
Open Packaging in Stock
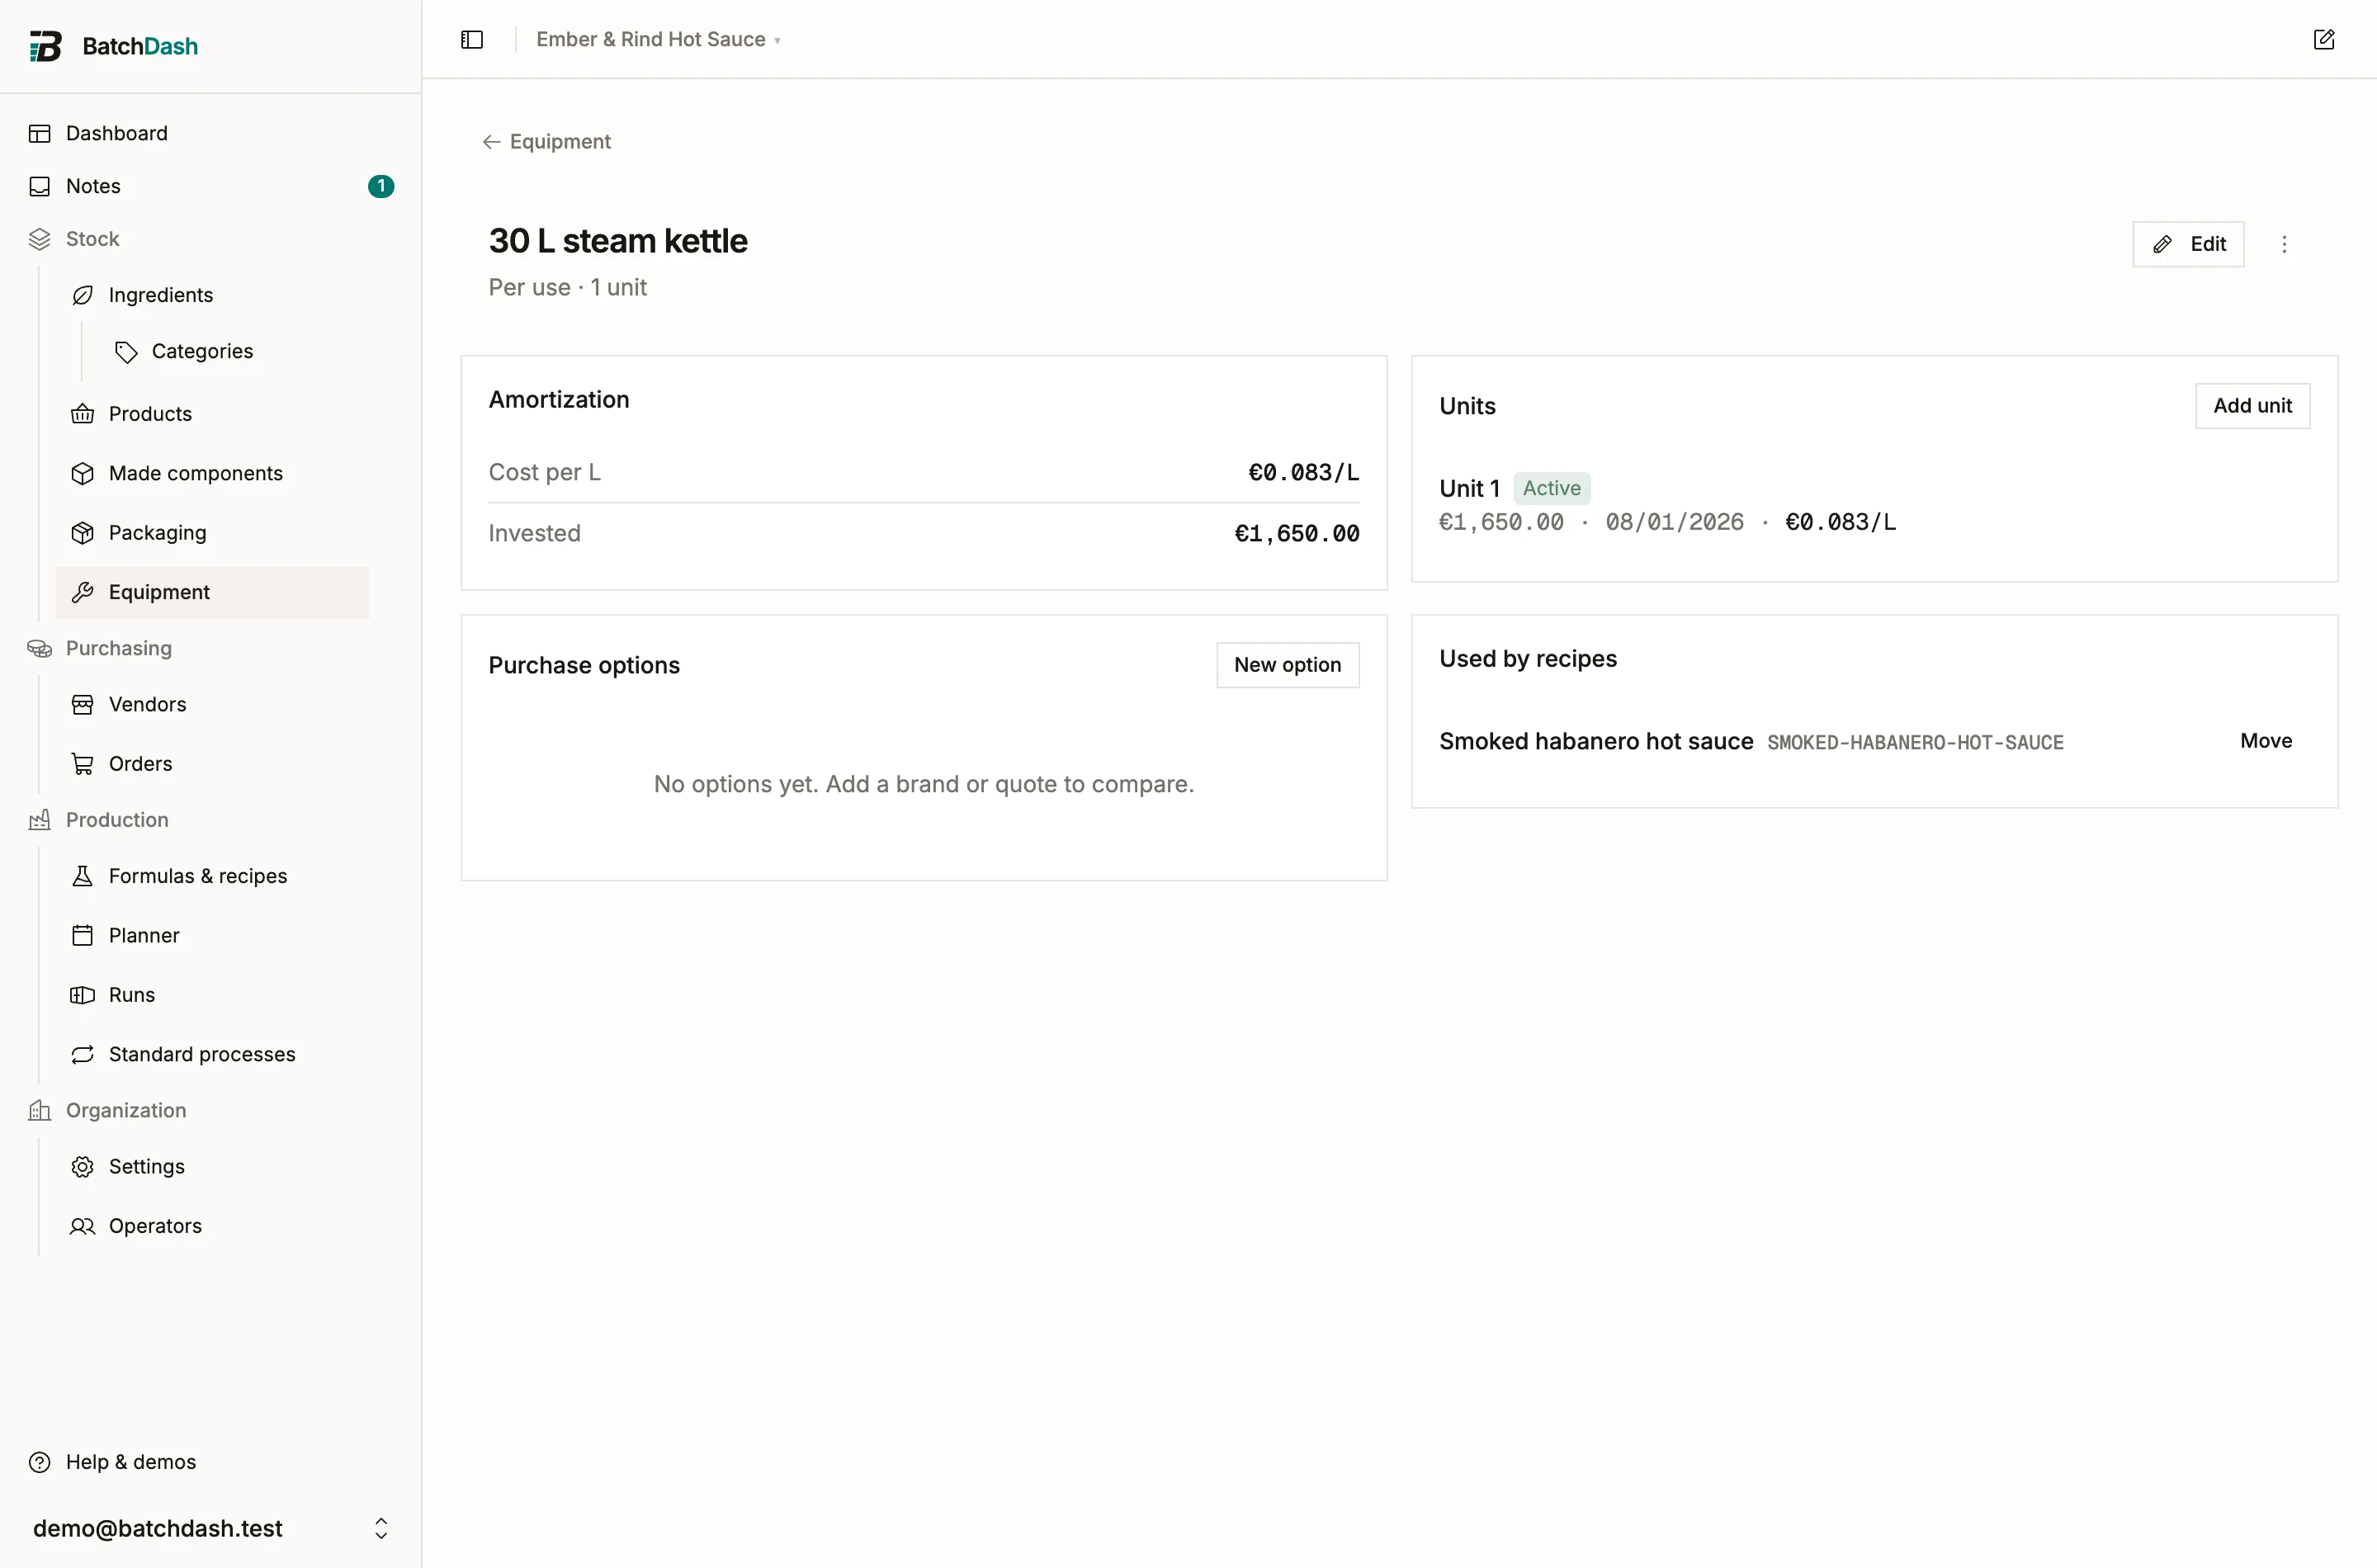point(213,533)
